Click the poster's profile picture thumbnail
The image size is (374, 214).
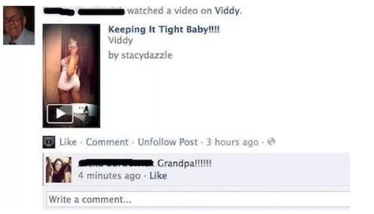(x=19, y=25)
